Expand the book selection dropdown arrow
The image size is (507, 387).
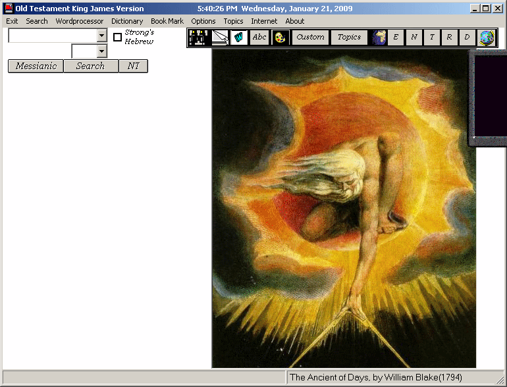(x=102, y=36)
